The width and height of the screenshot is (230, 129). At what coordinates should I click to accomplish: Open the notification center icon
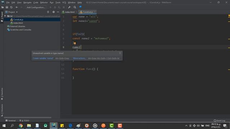(225, 126)
